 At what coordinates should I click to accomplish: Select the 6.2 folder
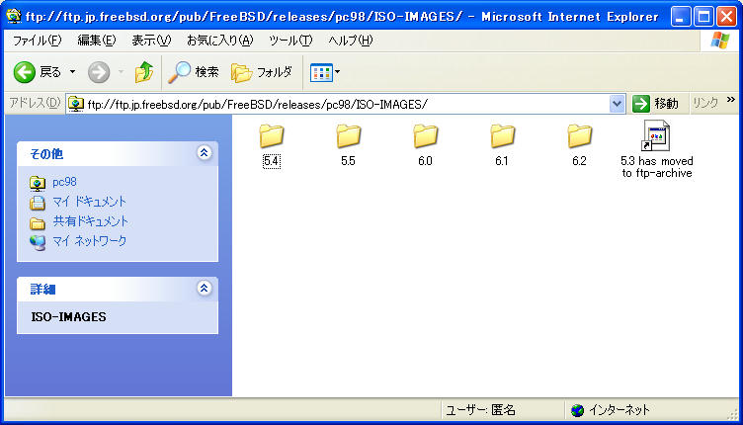pyautogui.click(x=579, y=146)
